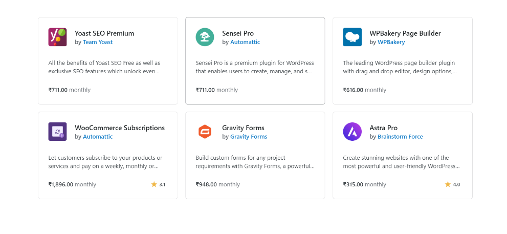This screenshot has height=234, width=507.
Task: Click the description 'The leading WordPress page builder'
Action: coord(400,67)
